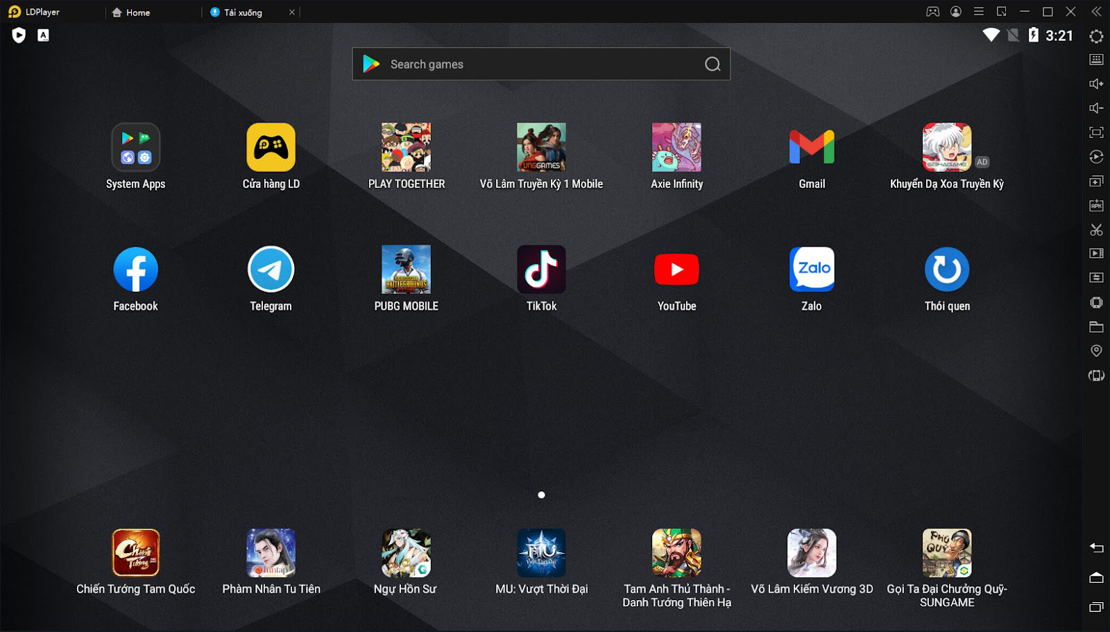Image resolution: width=1110 pixels, height=632 pixels.
Task: Click the magnifier search button
Action: (x=712, y=64)
